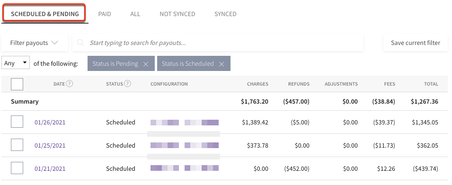Click Save current filter button
This screenshot has height=185, width=452.
pyautogui.click(x=416, y=43)
